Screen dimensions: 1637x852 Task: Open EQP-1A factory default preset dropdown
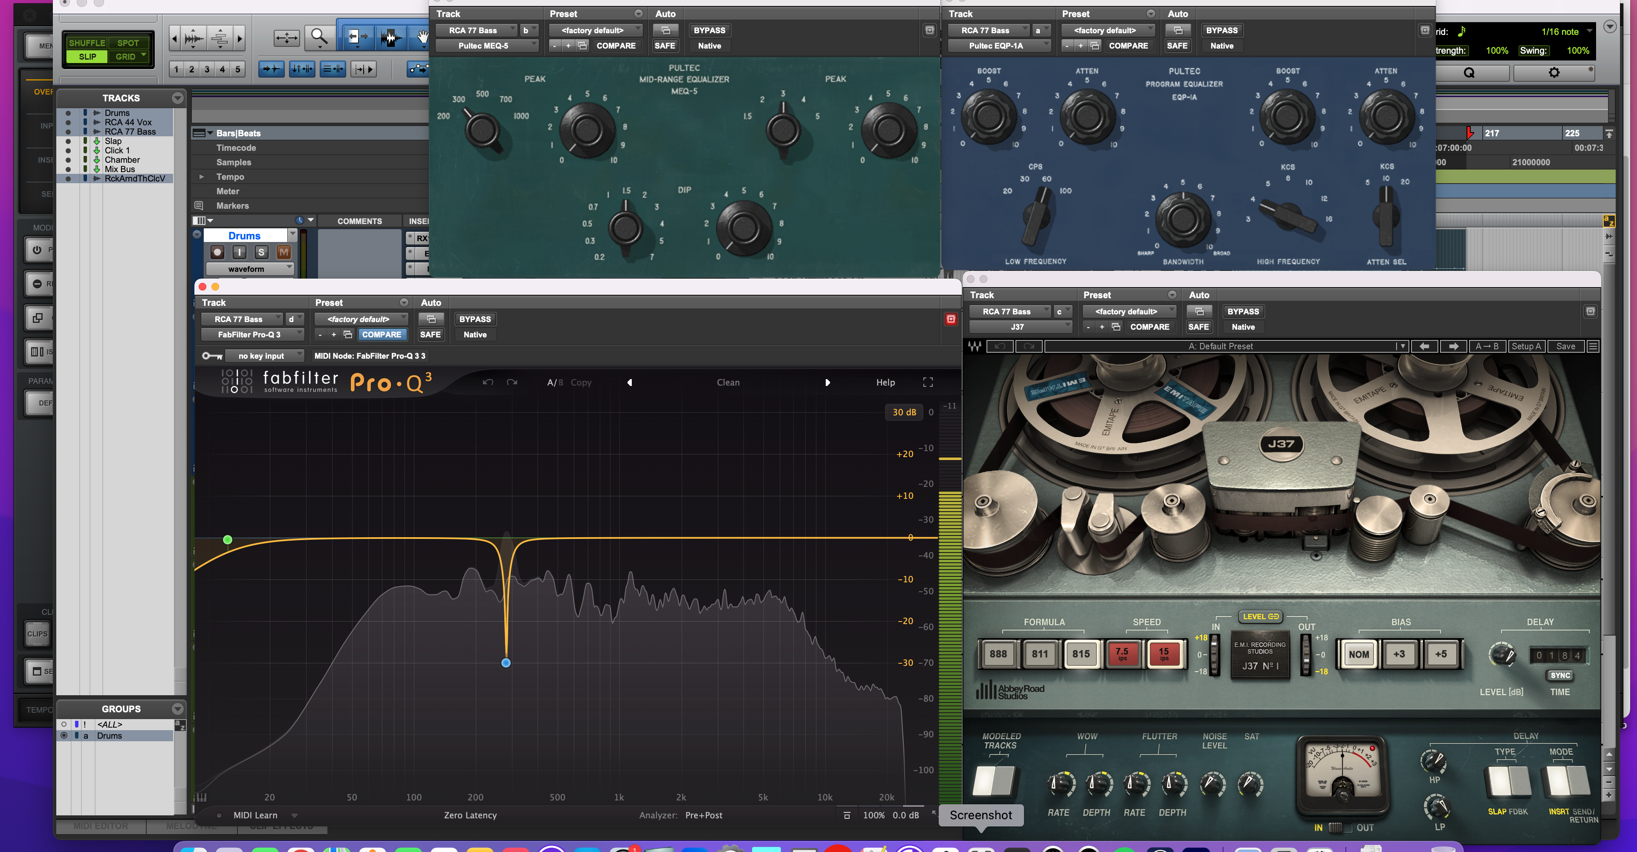(1108, 31)
